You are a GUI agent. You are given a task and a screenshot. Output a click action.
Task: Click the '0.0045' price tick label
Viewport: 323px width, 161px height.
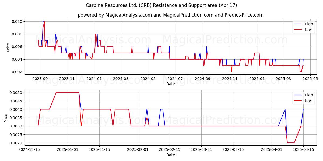pyautogui.click(x=16, y=101)
